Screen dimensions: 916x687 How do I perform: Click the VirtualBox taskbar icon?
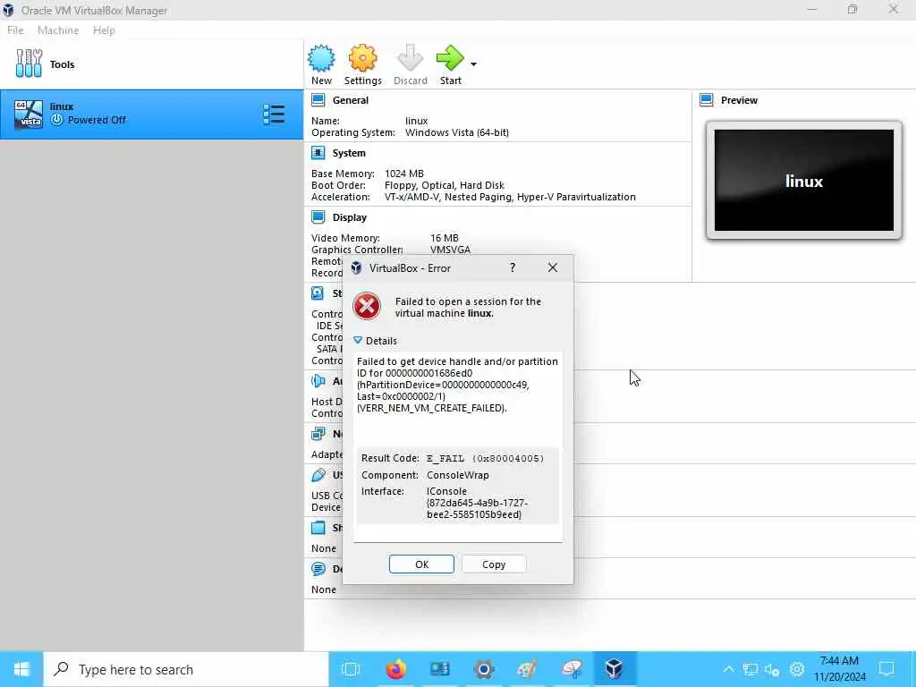(614, 669)
